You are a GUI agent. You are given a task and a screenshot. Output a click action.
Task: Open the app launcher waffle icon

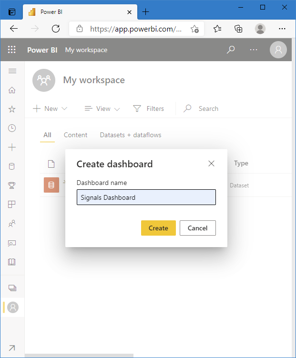[12, 50]
